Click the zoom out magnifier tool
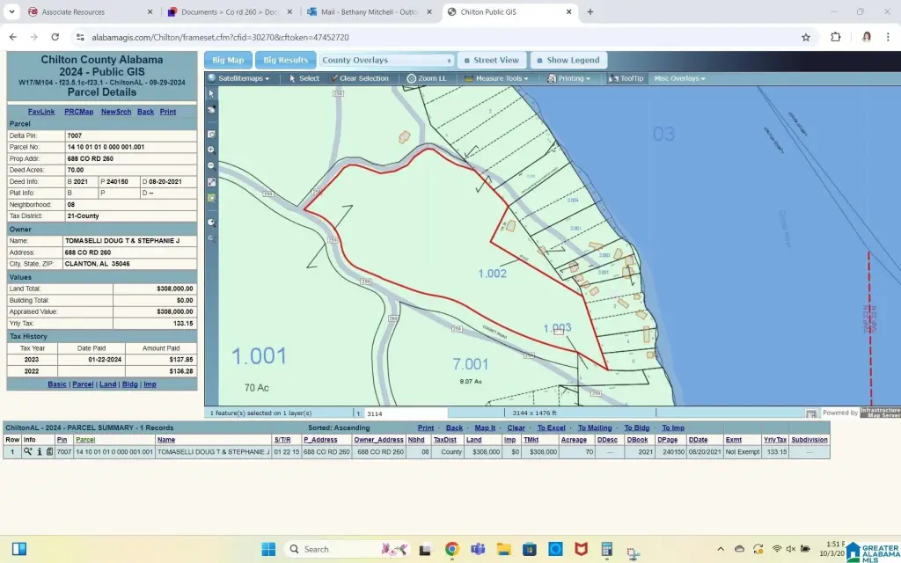Viewport: 901px width, 563px height. click(211, 165)
